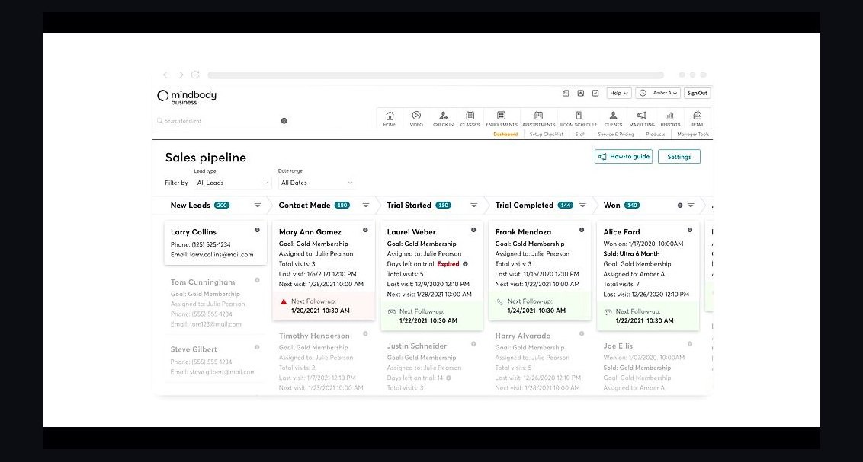Open filter icon for New Leads column
This screenshot has height=462, width=863.
click(x=258, y=205)
